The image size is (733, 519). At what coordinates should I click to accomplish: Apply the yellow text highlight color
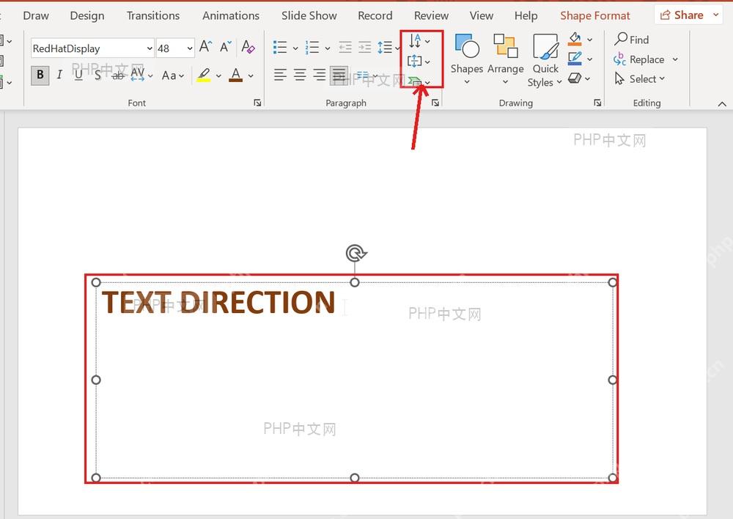click(203, 75)
